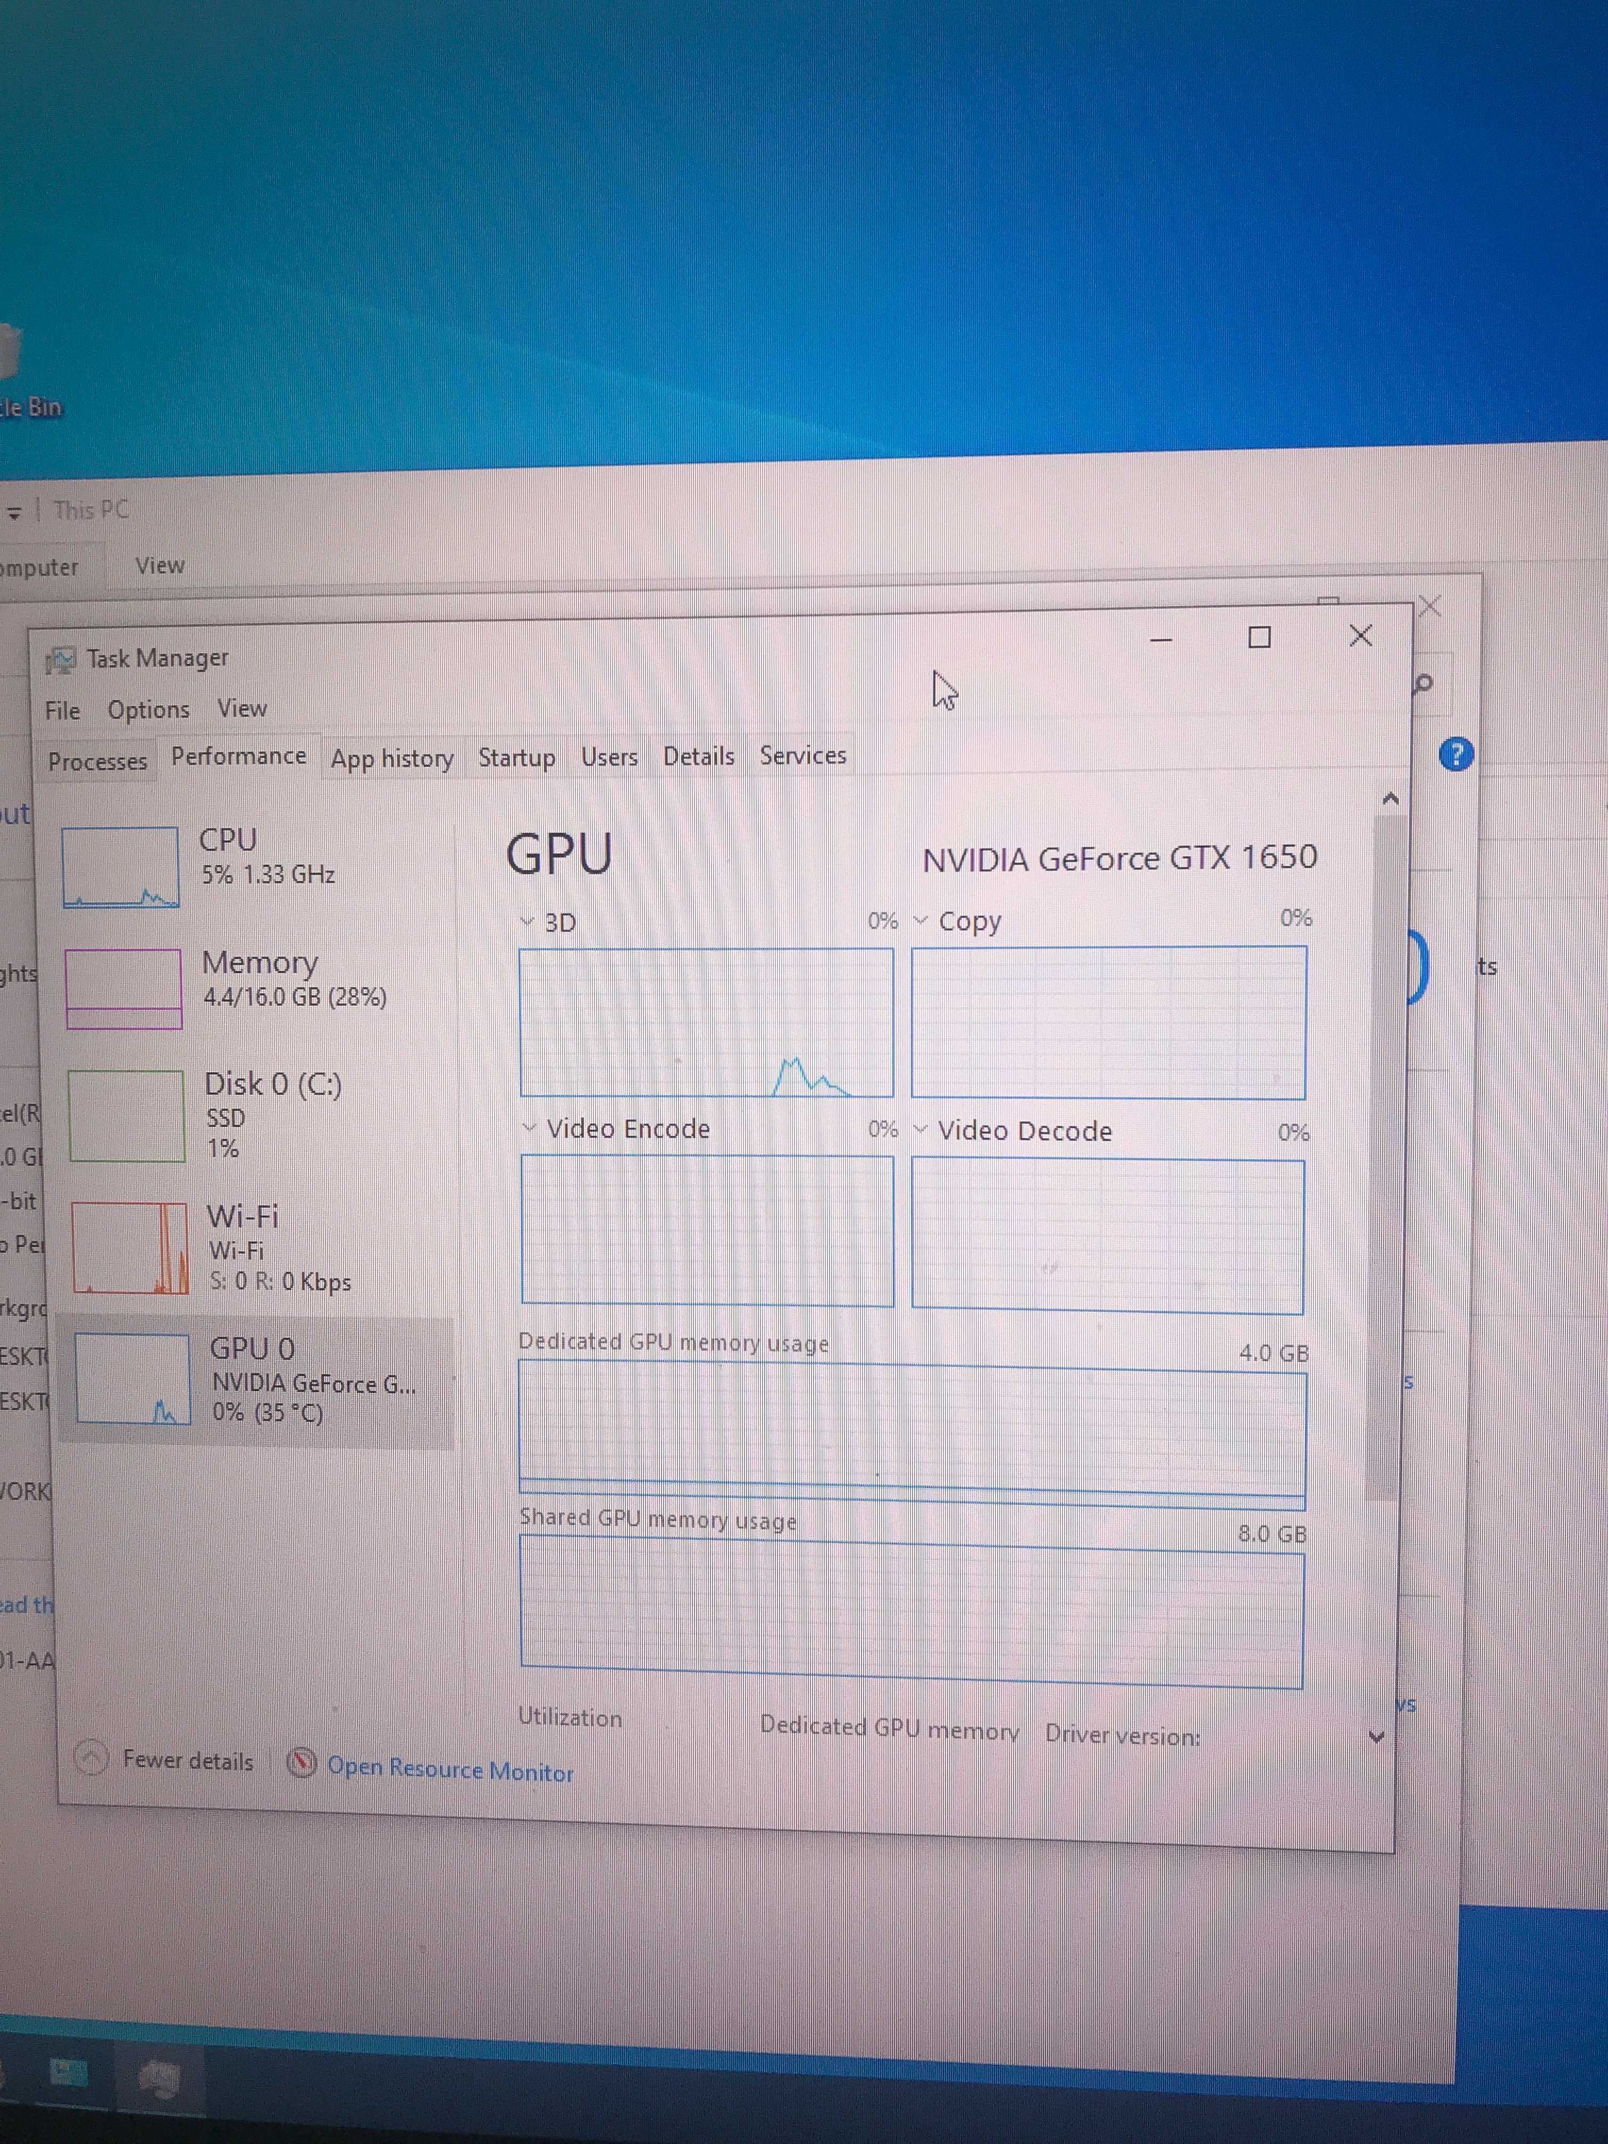Close the Task Manager window
Screen dimensions: 1608x2144
tap(1361, 636)
